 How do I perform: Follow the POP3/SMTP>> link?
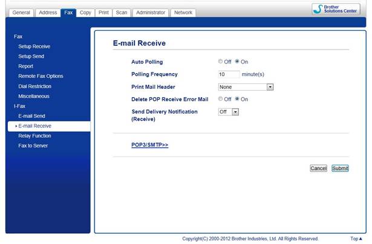pyautogui.click(x=149, y=146)
